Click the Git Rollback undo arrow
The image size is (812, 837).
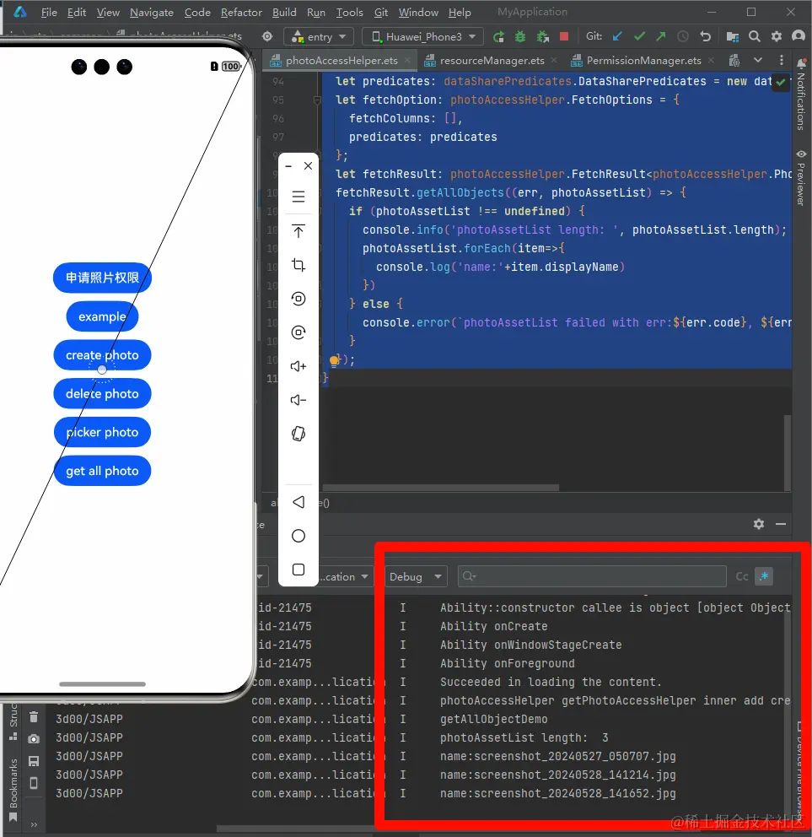click(x=705, y=36)
